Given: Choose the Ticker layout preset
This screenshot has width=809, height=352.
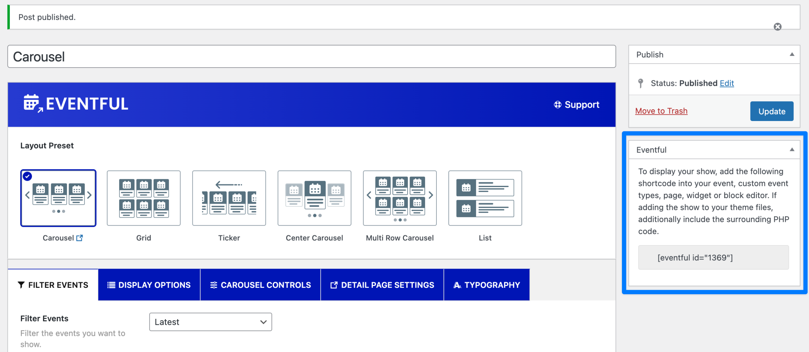Looking at the screenshot, I should (x=229, y=198).
